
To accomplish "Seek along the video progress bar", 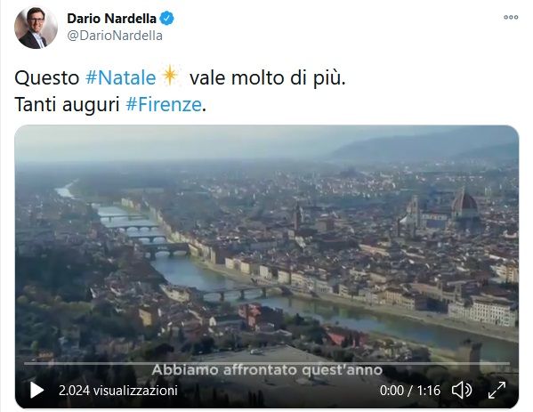I will [x=267, y=363].
